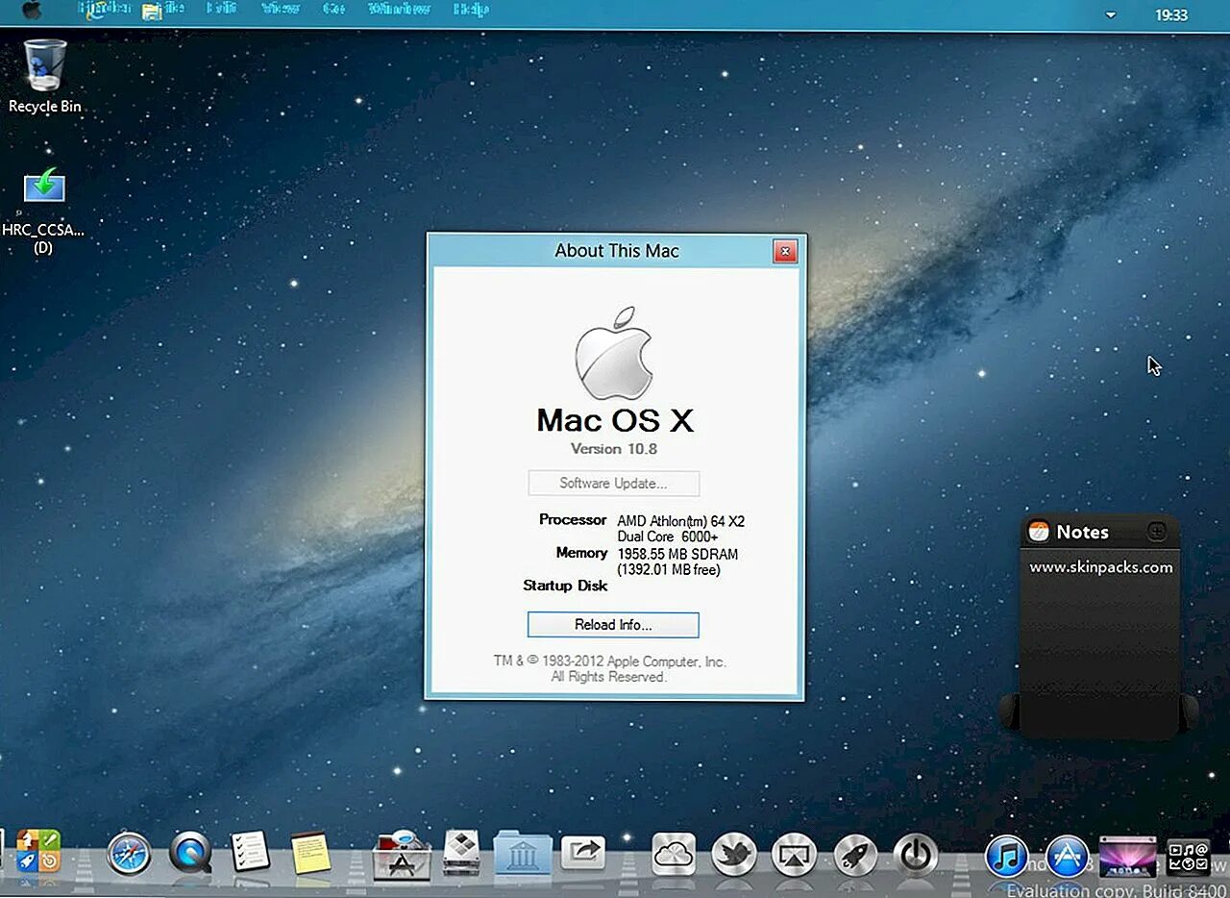Viewport: 1230px width, 898px height.
Task: Click the Startup Disk label
Action: pos(565,586)
